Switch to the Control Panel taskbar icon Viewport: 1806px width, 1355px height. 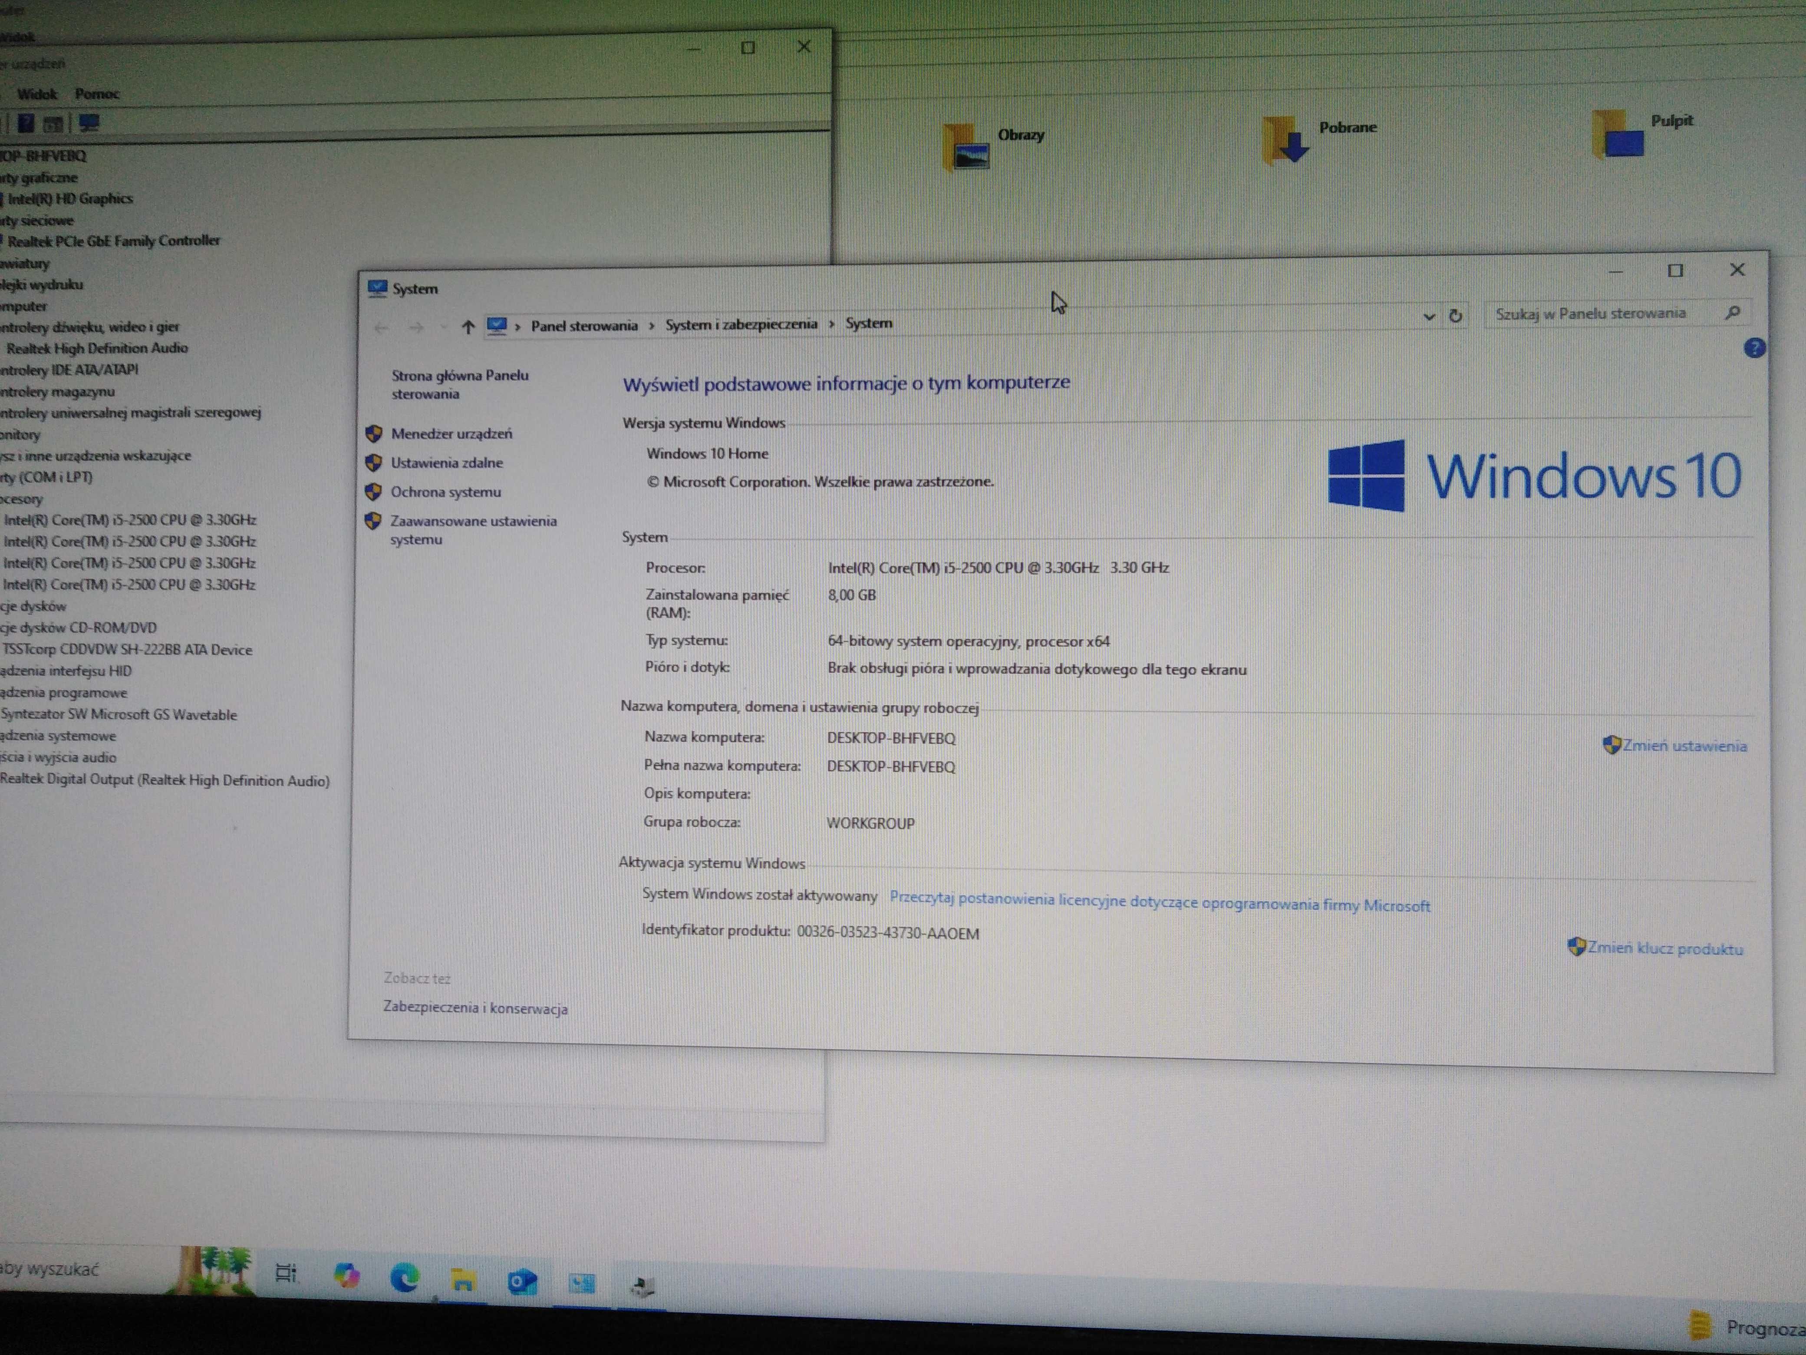point(582,1284)
